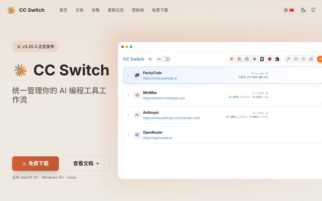This screenshot has width=322, height=201.
Task: Open the https://platform.minimaxi.com link
Action: (x=164, y=98)
